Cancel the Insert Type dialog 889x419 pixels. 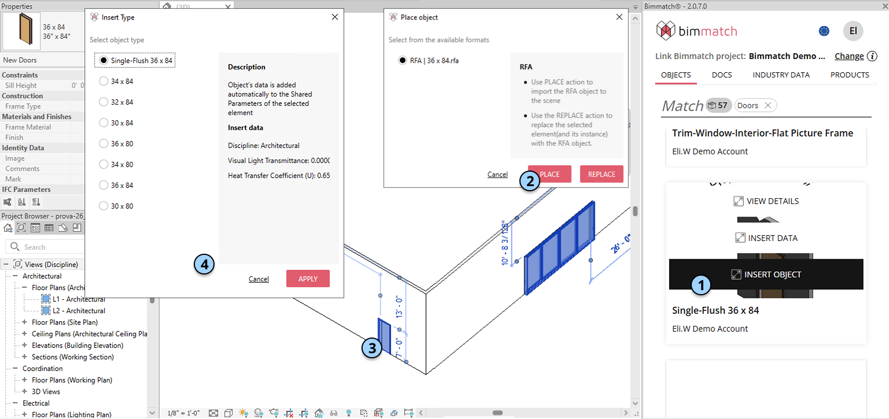[259, 279]
